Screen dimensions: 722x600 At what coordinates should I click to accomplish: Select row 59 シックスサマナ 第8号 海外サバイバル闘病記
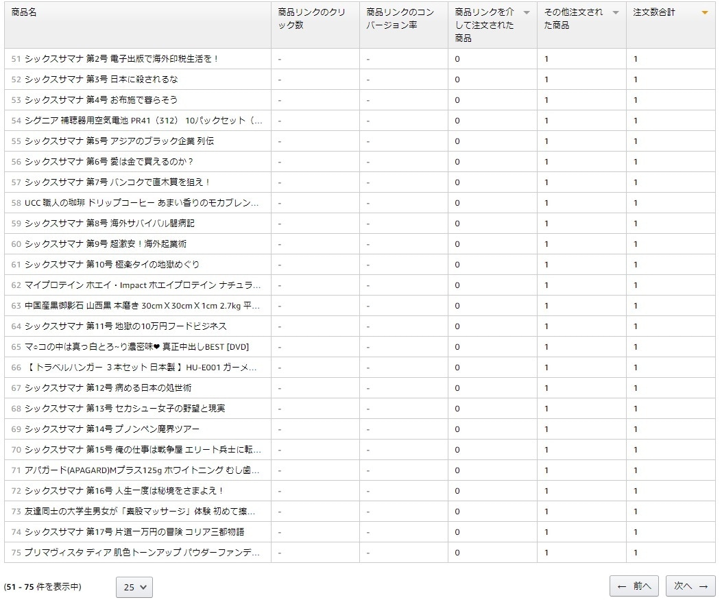pos(359,224)
